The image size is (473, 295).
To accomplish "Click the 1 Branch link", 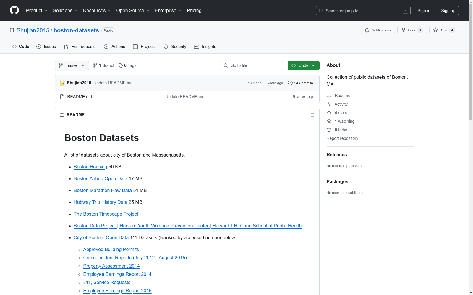I will pos(104,65).
